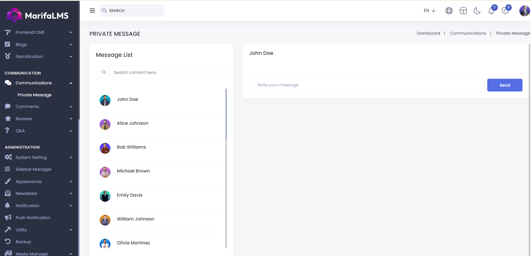Viewport: 531px width, 256px height.
Task: Click the globe website icon
Action: point(449,11)
